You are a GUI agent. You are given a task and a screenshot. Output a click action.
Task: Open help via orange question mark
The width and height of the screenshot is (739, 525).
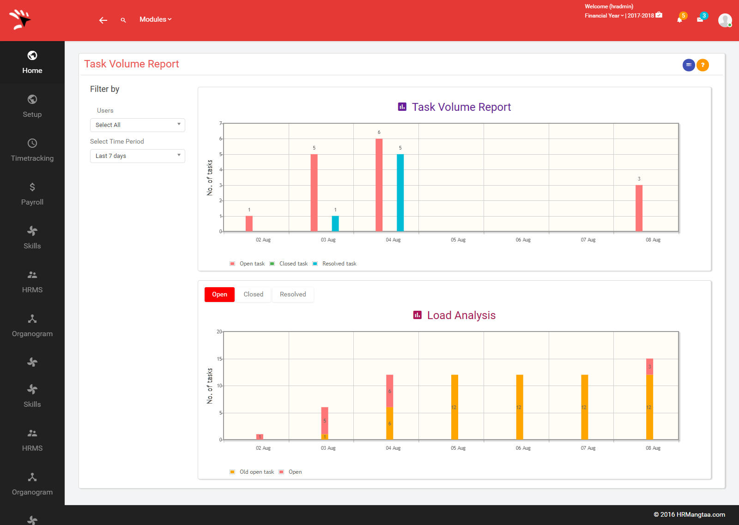pos(703,65)
